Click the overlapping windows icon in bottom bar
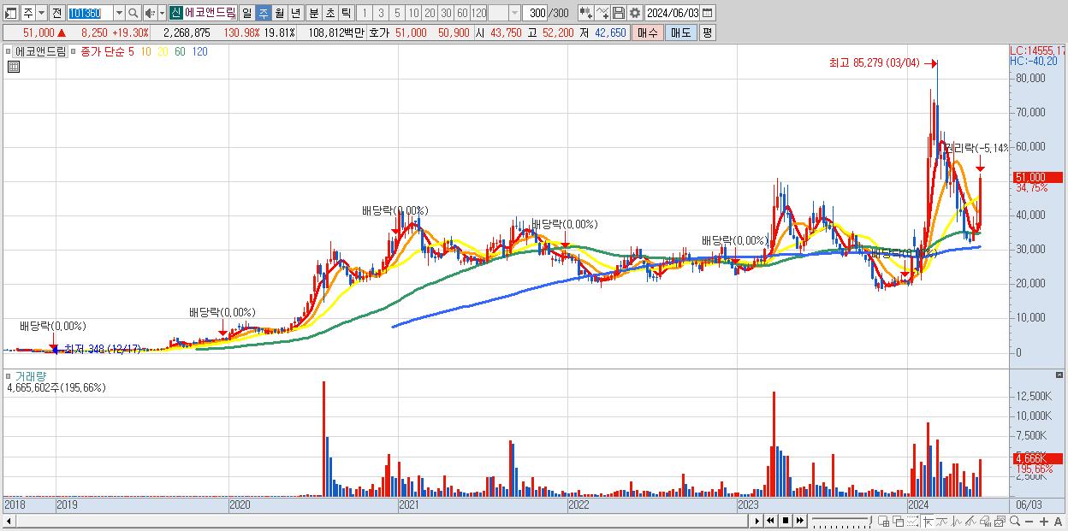This screenshot has height=531, width=1068. [x=899, y=521]
